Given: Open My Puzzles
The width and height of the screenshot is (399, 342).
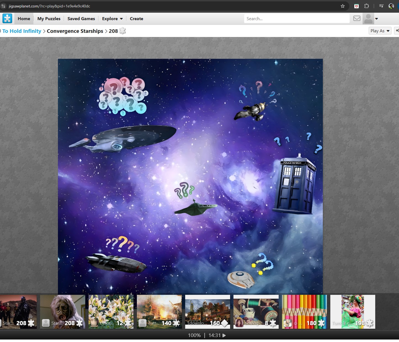Looking at the screenshot, I should coord(49,19).
